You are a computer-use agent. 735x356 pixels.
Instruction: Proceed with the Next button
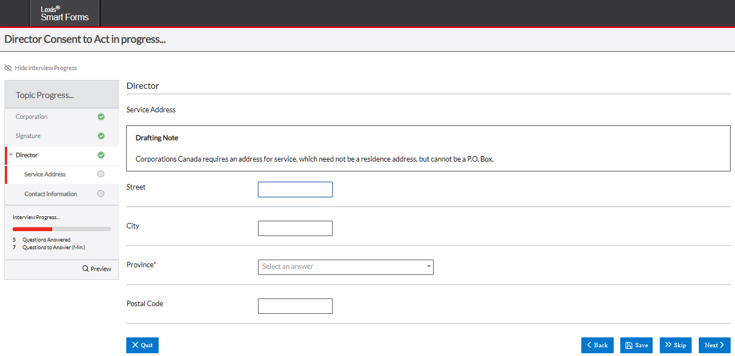point(714,345)
